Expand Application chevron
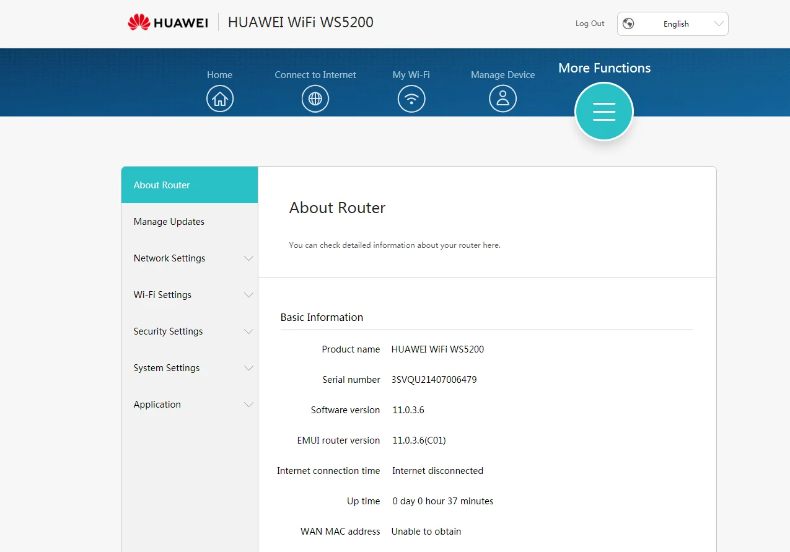This screenshot has height=552, width=790. pyautogui.click(x=248, y=405)
